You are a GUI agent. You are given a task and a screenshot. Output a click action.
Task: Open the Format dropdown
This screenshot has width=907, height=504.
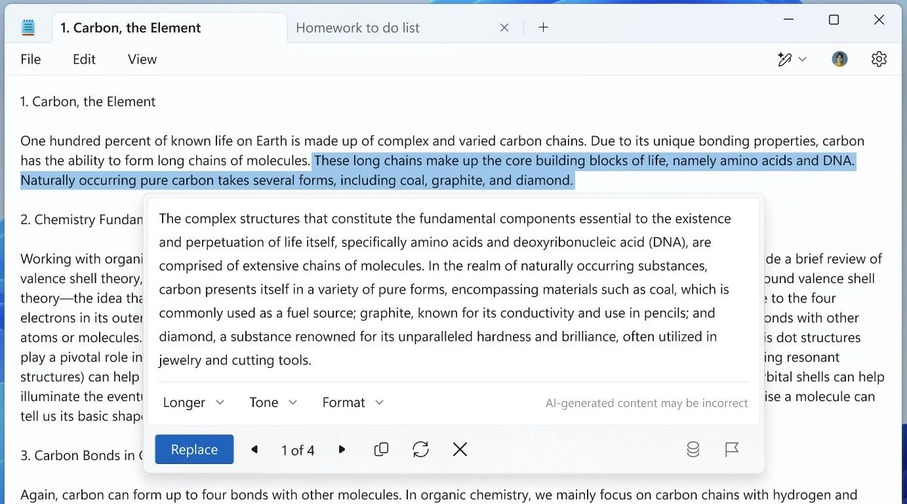352,402
